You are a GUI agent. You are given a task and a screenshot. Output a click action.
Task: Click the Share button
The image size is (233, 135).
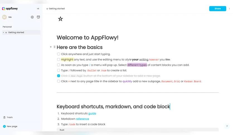click(217, 9)
